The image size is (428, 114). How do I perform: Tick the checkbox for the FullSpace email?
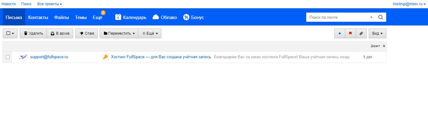(x=8, y=57)
